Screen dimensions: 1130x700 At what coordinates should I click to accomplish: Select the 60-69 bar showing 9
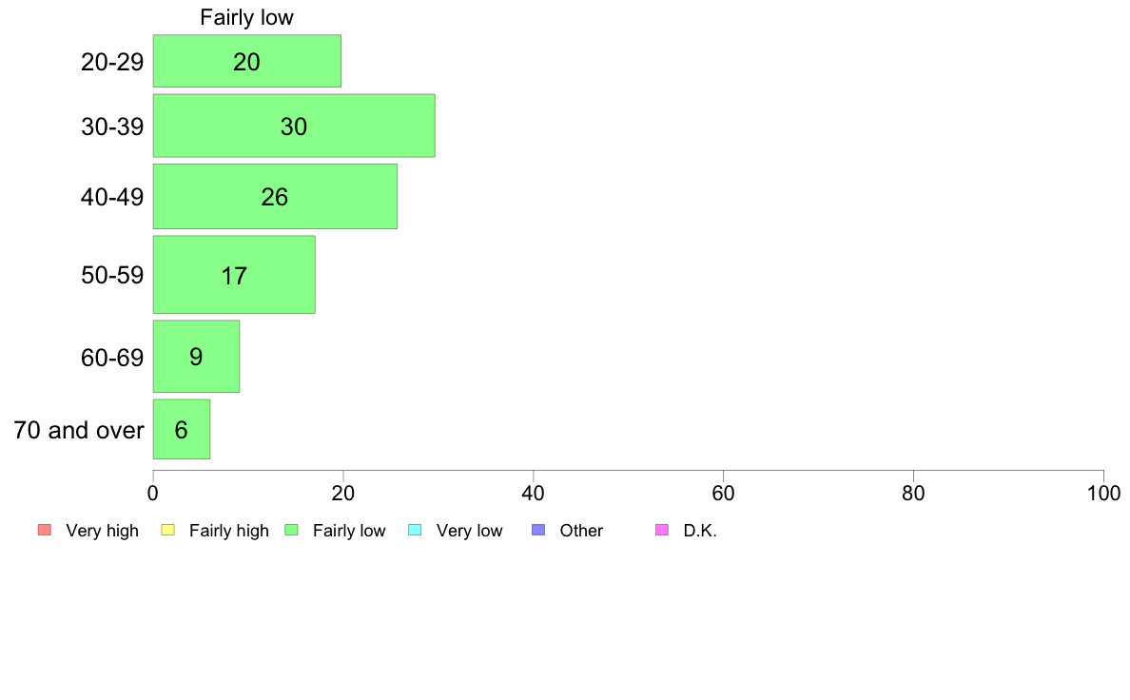[x=196, y=356]
